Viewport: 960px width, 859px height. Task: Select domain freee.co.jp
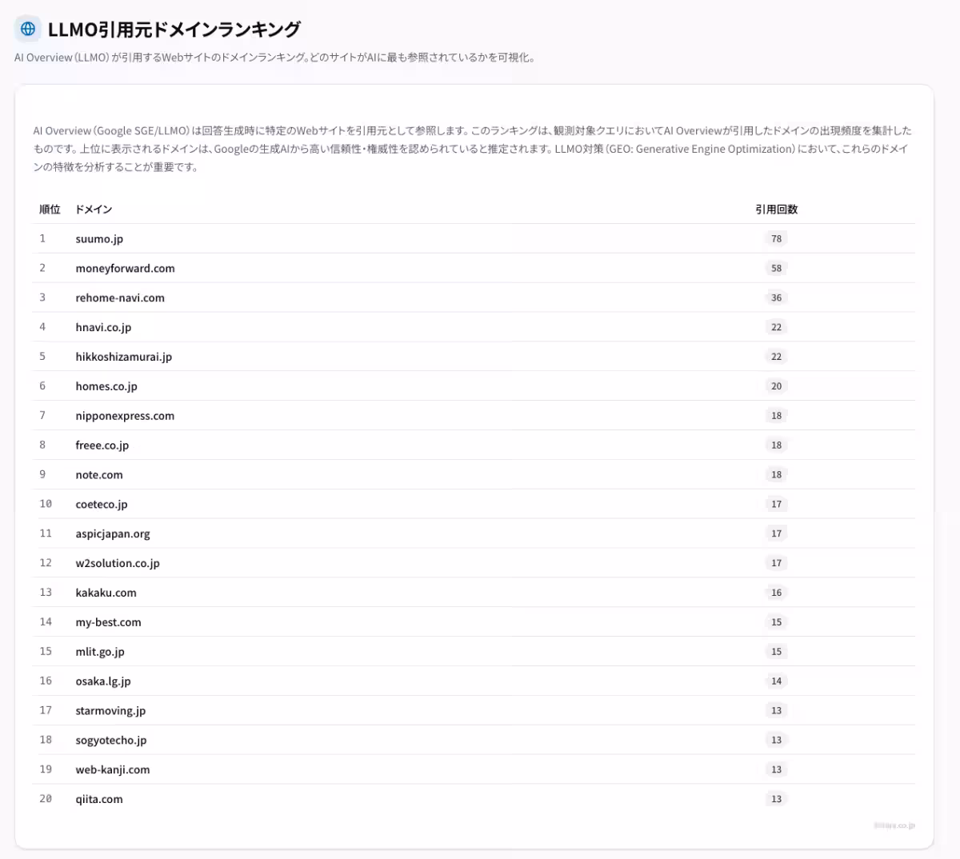(102, 445)
